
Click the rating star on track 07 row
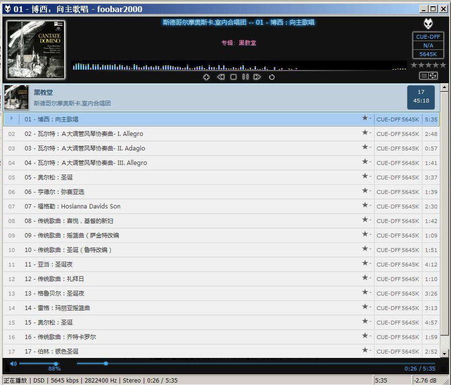coord(365,205)
